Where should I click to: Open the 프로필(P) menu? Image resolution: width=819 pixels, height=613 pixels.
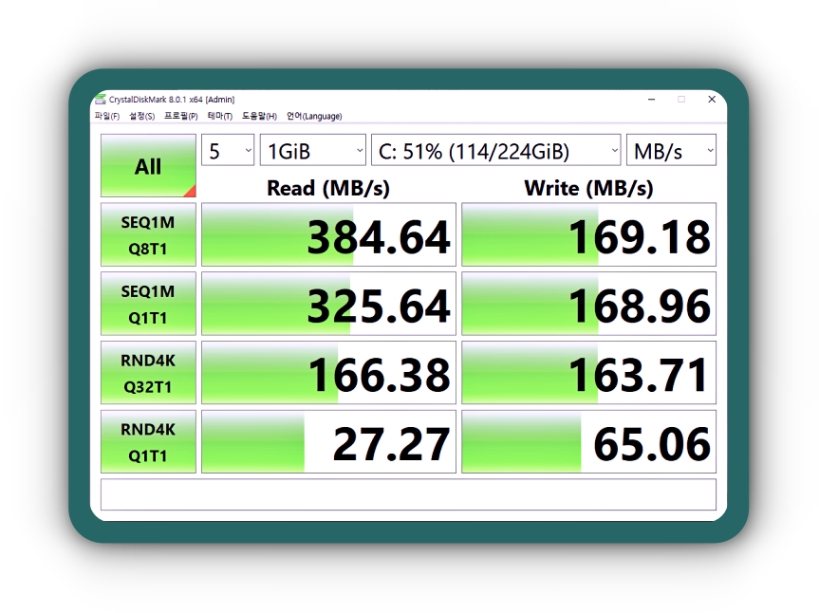pos(180,116)
